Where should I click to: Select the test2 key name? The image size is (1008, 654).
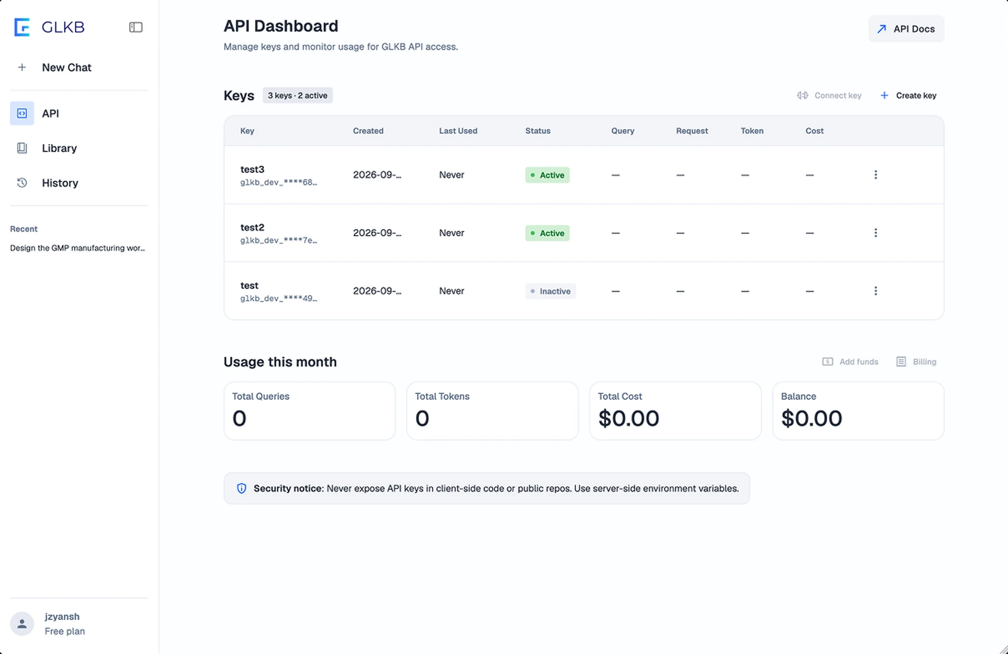point(252,227)
